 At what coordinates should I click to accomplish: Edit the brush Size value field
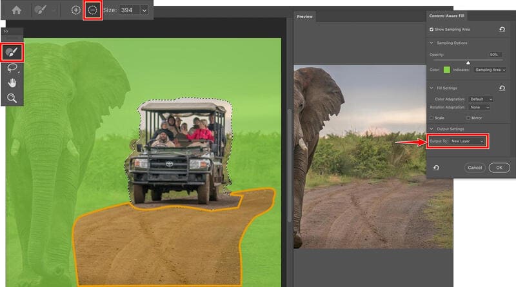point(128,10)
